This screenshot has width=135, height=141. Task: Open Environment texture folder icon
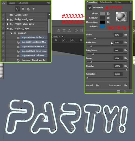[x=126, y=85]
